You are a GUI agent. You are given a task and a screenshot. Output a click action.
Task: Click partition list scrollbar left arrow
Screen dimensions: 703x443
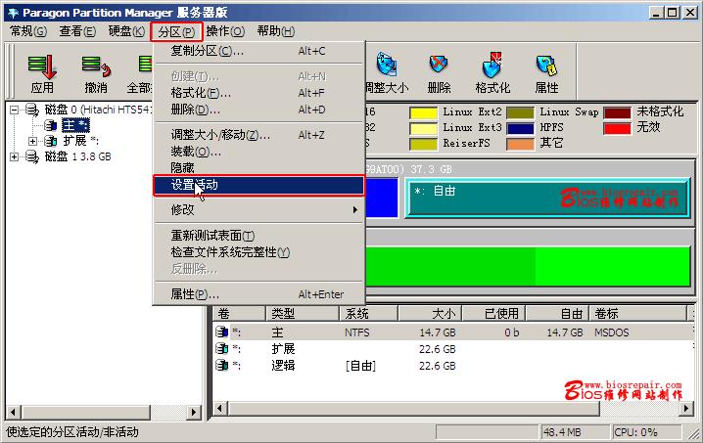[220, 409]
